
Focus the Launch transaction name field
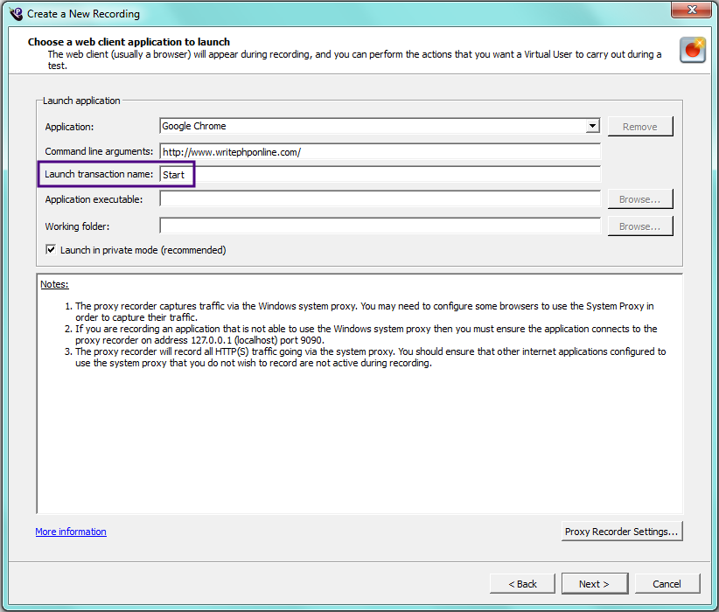coord(380,175)
